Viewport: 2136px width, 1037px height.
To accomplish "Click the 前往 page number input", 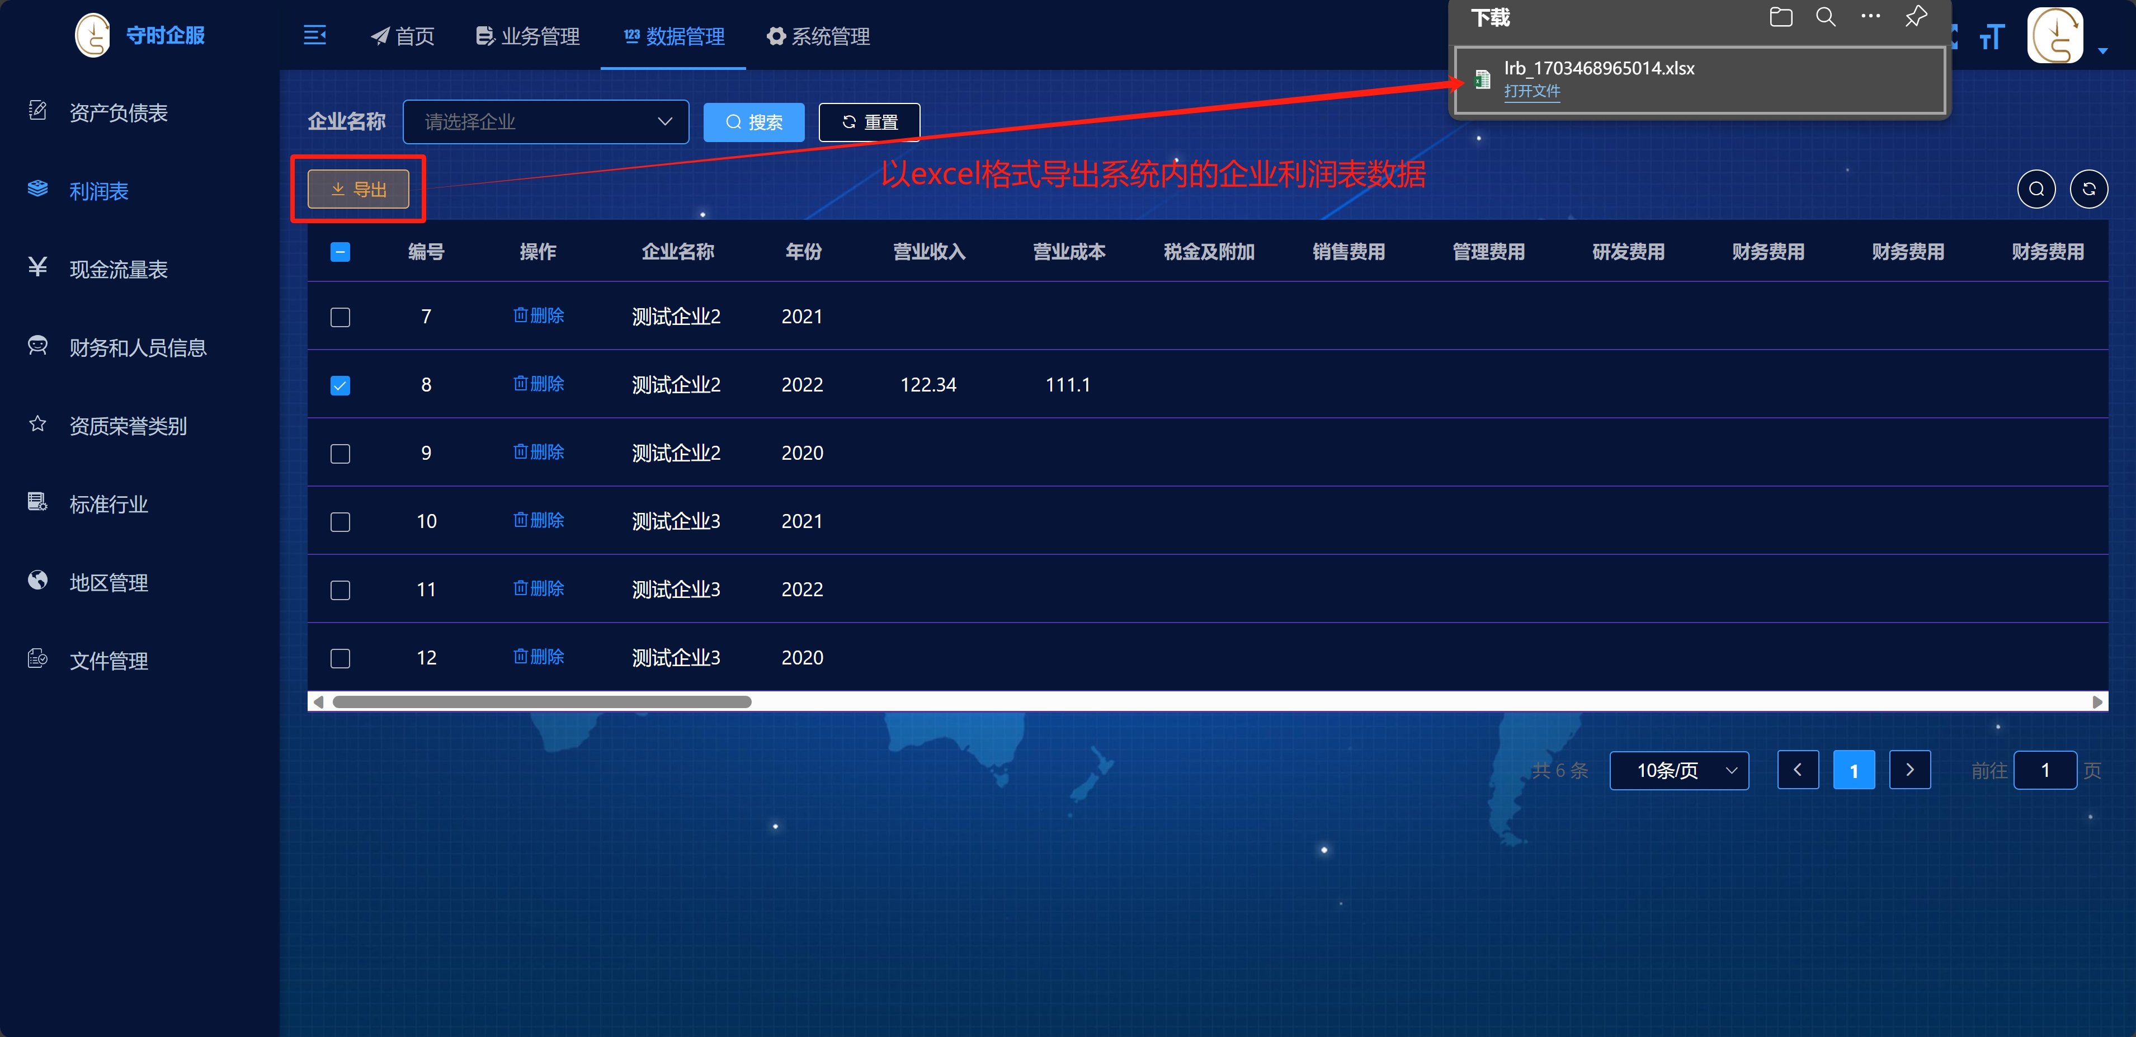I will tap(2045, 770).
